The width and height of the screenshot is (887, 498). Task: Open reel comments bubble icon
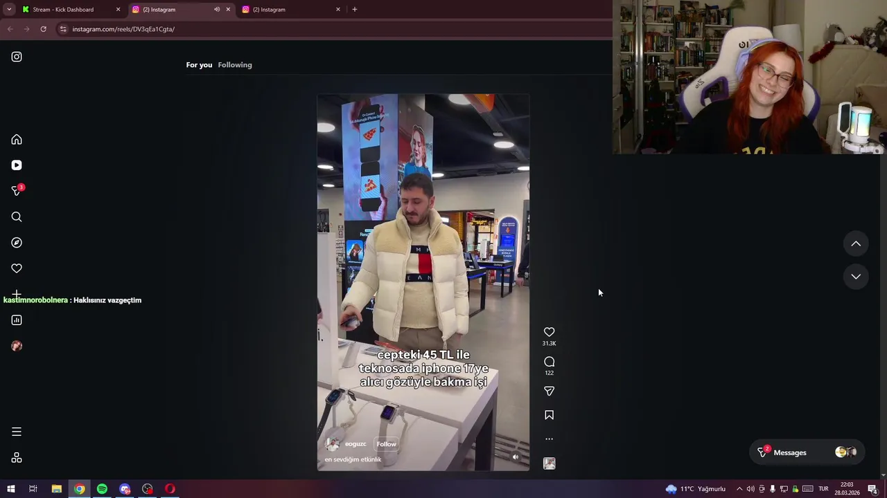click(x=549, y=362)
